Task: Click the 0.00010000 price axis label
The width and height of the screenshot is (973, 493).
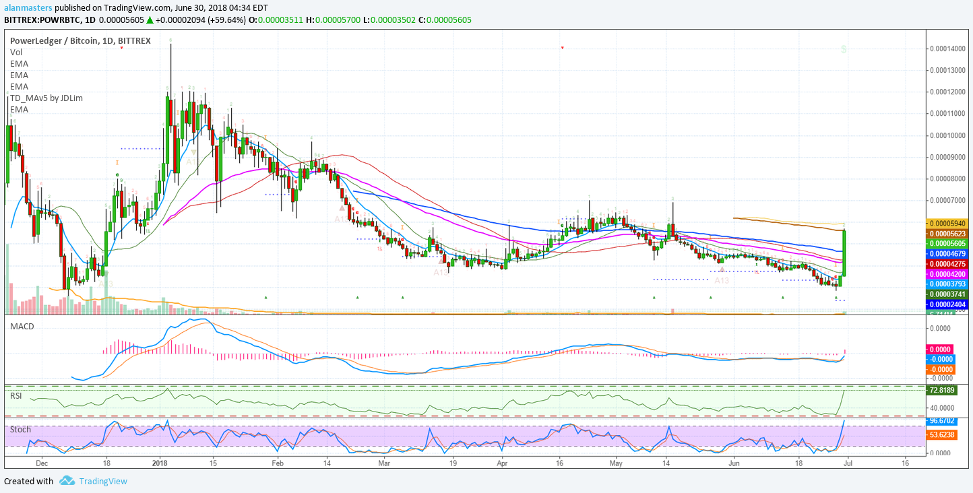Action: pos(948,135)
